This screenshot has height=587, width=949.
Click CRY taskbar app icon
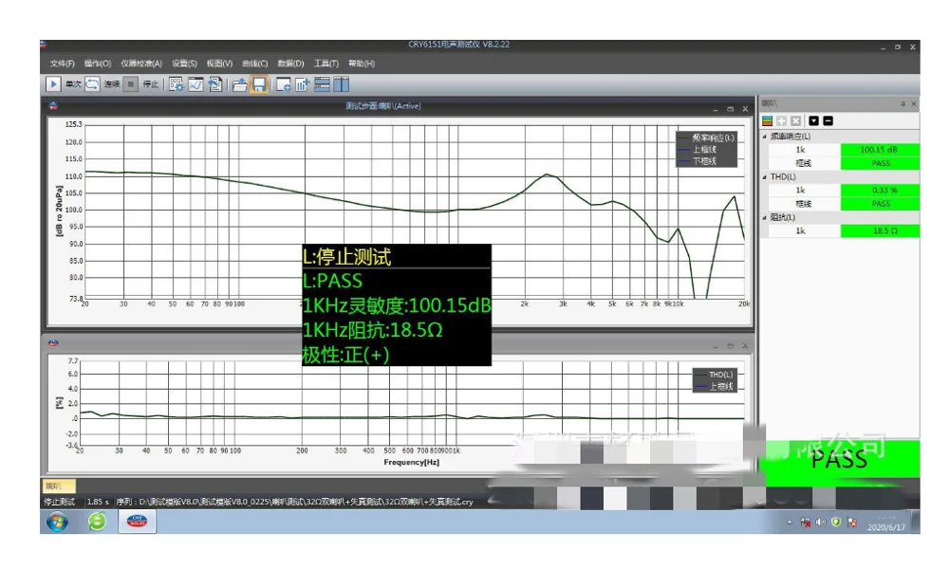(137, 522)
